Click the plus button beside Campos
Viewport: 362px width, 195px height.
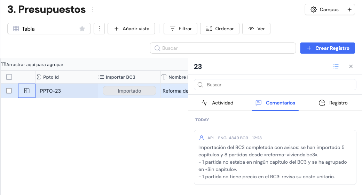(x=349, y=9)
